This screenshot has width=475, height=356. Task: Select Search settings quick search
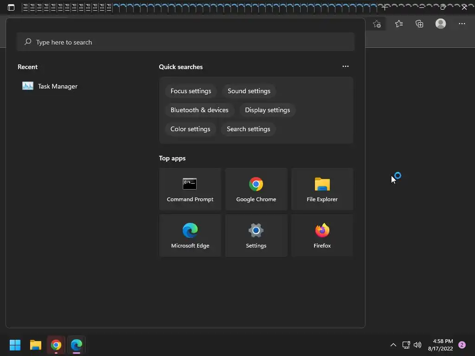point(249,129)
